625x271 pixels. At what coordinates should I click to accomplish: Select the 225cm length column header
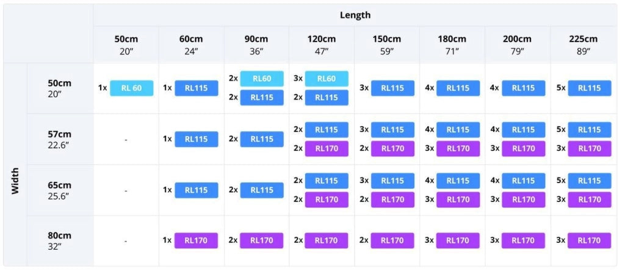[583, 45]
